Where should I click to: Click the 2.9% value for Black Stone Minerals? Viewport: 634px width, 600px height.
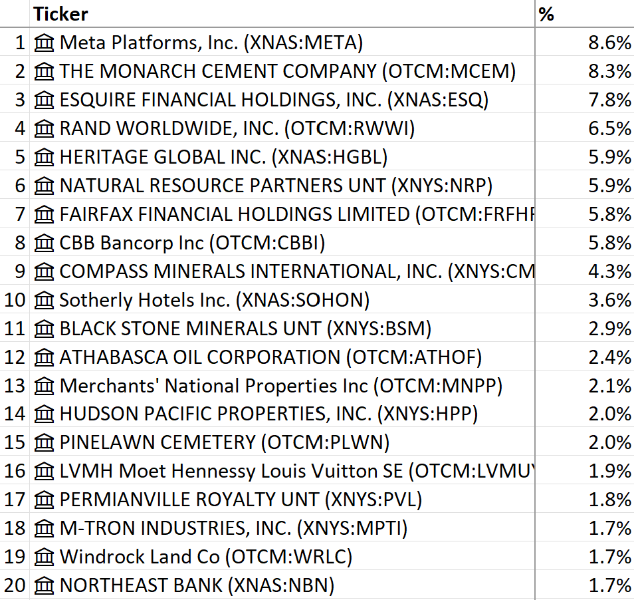pos(609,328)
